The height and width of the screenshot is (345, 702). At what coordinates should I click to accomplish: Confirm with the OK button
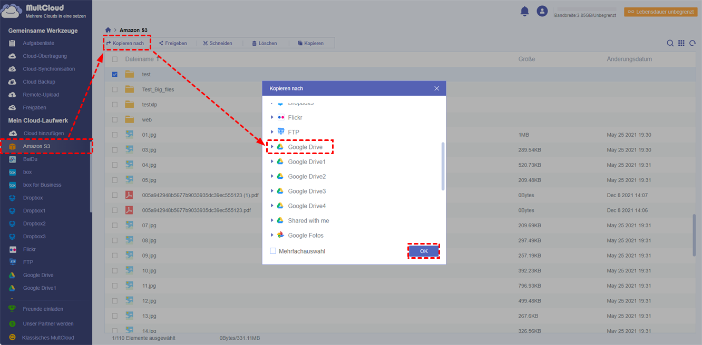tap(424, 251)
